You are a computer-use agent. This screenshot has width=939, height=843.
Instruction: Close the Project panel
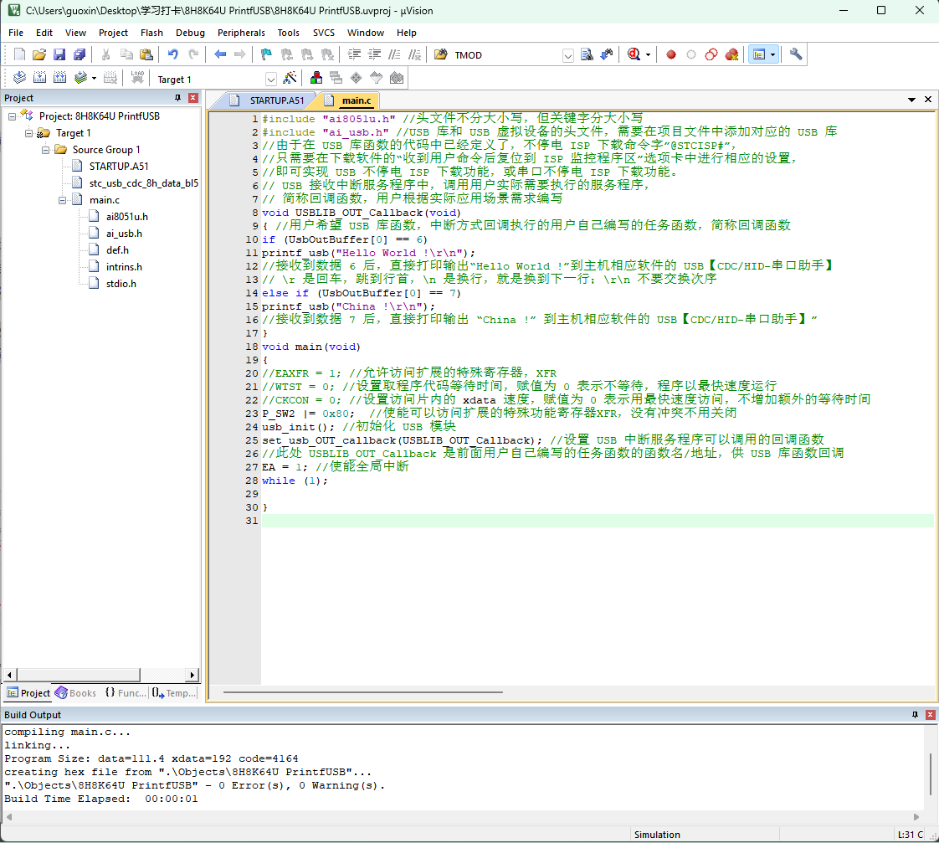pos(192,98)
